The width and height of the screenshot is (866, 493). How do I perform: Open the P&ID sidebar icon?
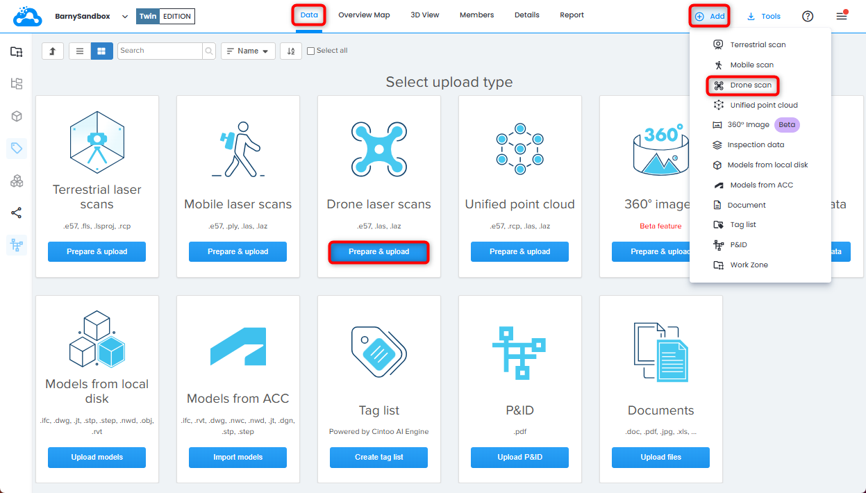[x=17, y=245]
